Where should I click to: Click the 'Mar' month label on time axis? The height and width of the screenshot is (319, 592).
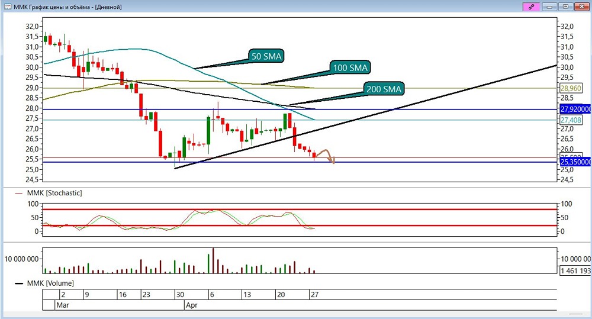point(63,305)
